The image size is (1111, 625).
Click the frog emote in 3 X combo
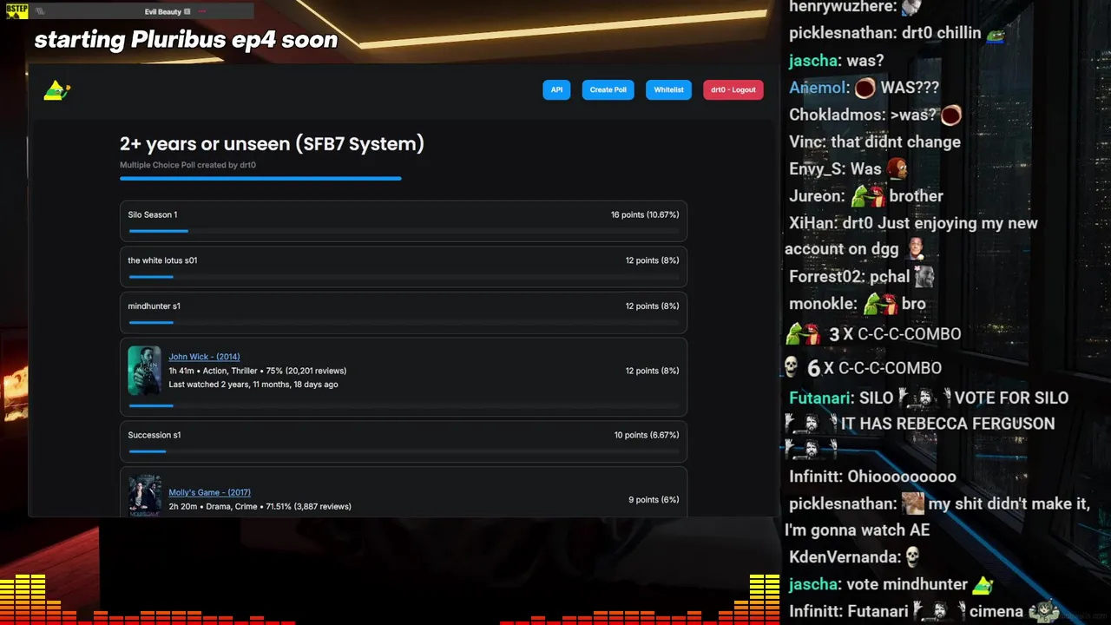803,334
